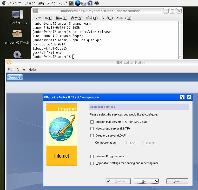Screen dimensions: 198x190
Task: Open terminal ファイル(F) menu
Action: pyautogui.click(x=43, y=18)
